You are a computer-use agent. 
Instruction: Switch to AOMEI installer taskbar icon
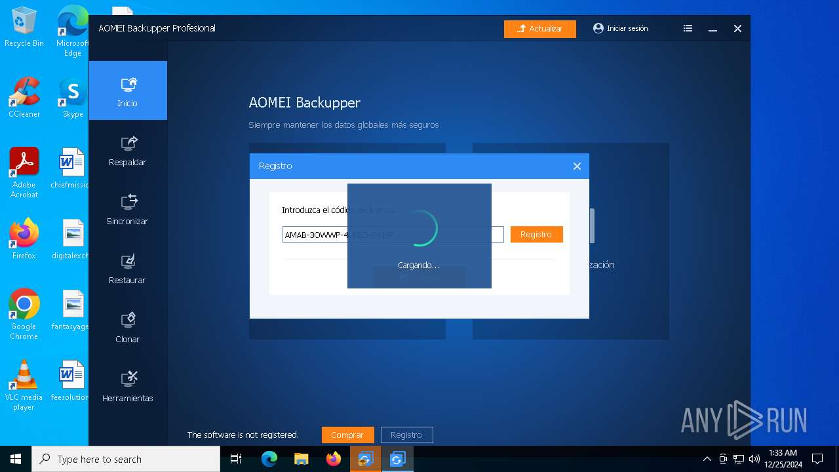(365, 459)
